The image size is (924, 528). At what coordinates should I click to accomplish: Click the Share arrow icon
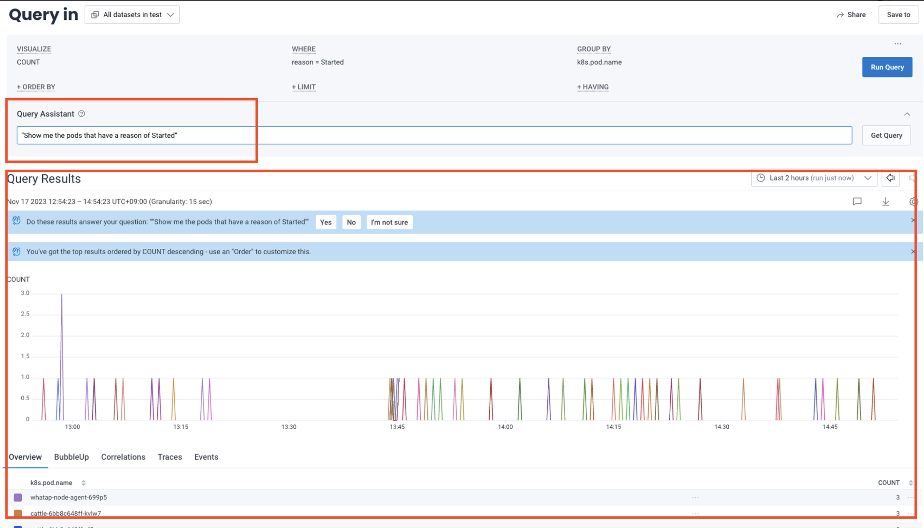coord(840,15)
